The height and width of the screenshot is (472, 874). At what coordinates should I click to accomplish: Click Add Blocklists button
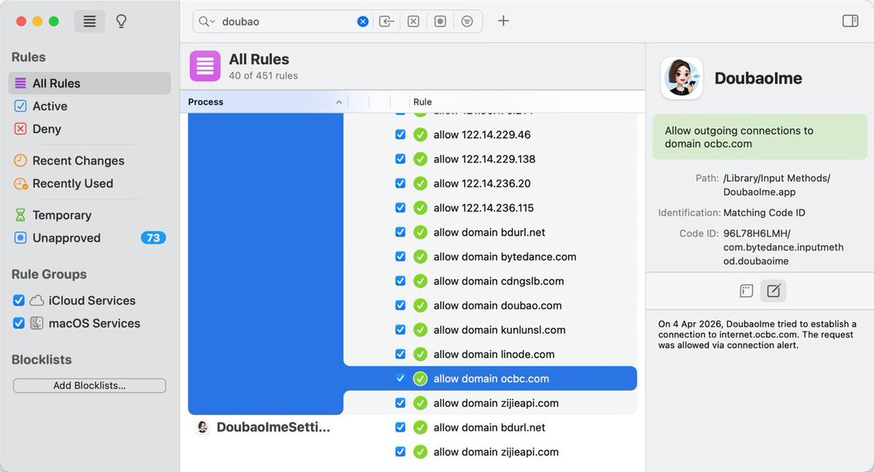[x=90, y=385]
